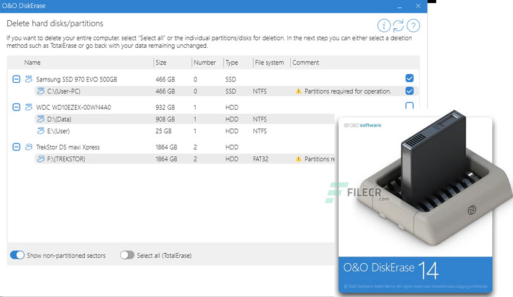Click the 25 GB size value

(x=164, y=131)
